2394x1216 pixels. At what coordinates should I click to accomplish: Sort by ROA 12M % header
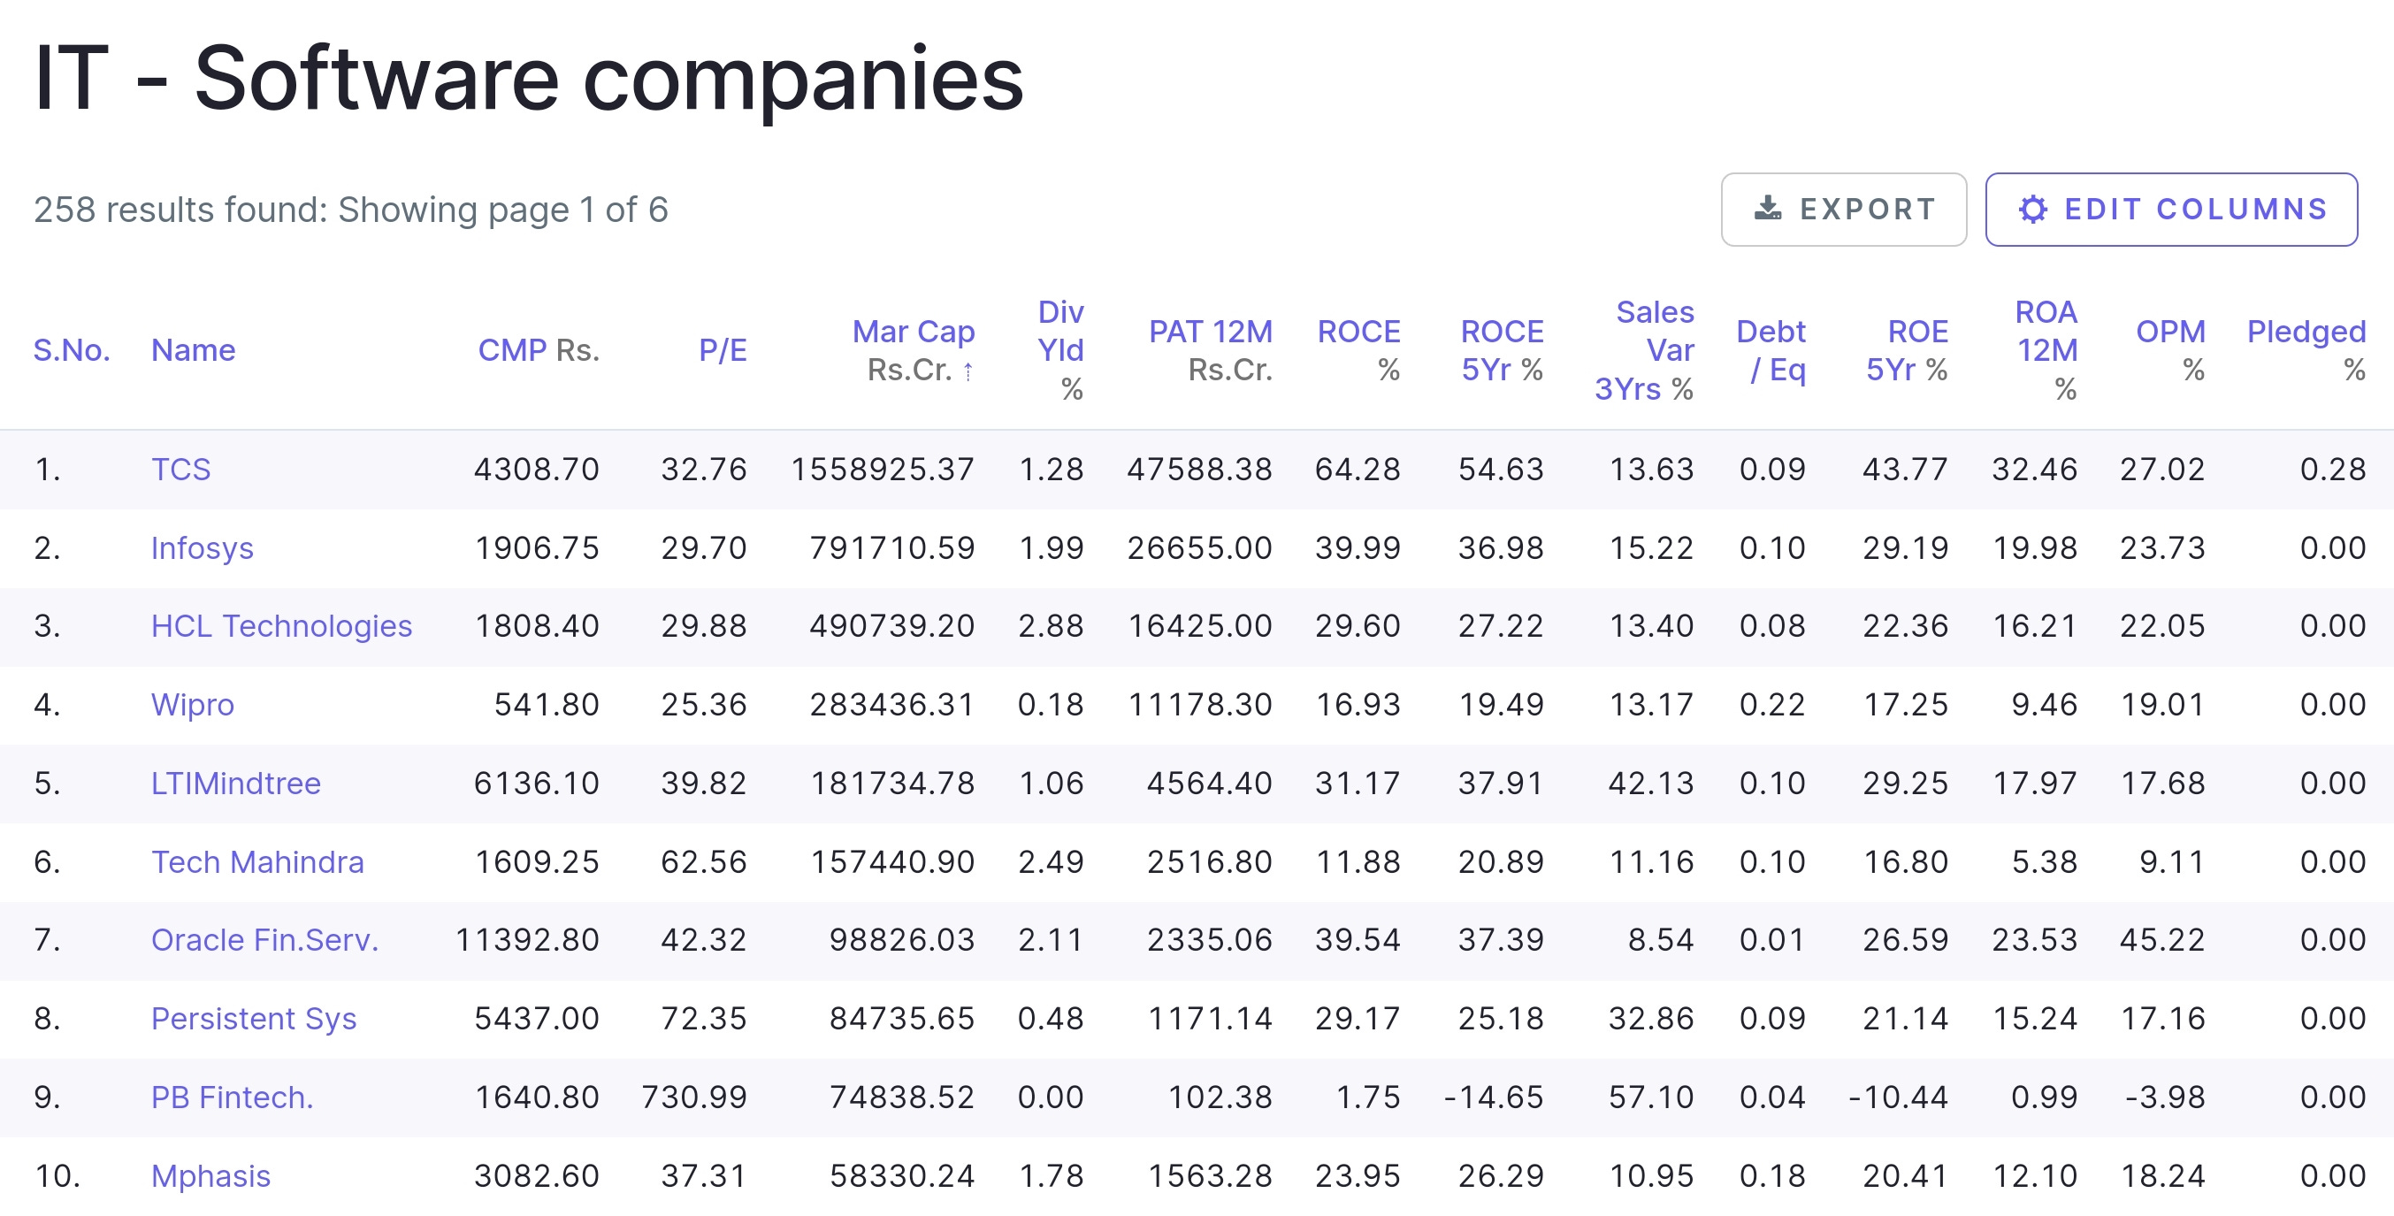click(x=2046, y=349)
